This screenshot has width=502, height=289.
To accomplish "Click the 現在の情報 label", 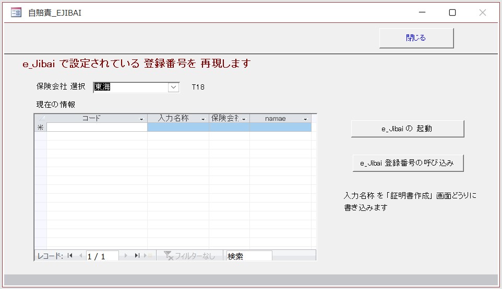I will (56, 105).
